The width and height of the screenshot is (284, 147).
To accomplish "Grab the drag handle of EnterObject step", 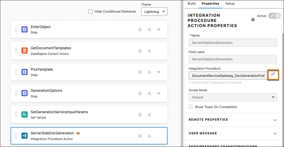I will [16, 29].
